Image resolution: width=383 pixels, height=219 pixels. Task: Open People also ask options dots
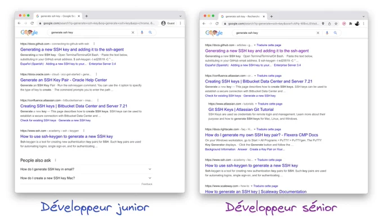coord(55,160)
